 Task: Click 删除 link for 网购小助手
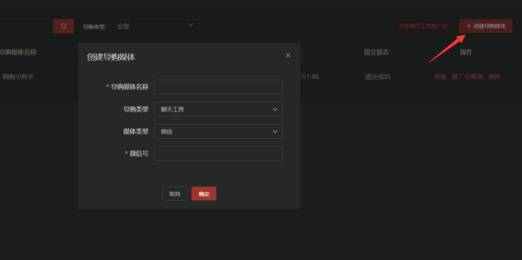[x=495, y=77]
